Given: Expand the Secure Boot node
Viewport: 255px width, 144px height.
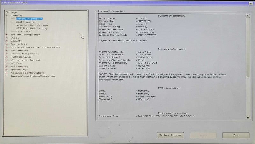Looking at the screenshot, I should pyautogui.click(x=7, y=44).
